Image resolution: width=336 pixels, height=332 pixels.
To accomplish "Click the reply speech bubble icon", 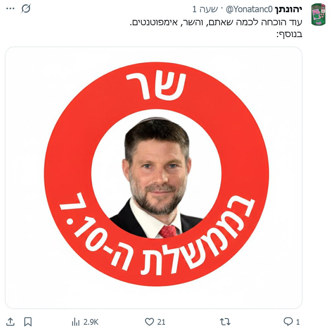I will (288, 322).
